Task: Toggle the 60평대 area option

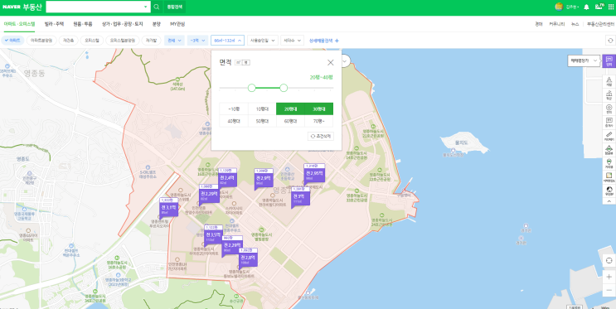Action: click(290, 121)
